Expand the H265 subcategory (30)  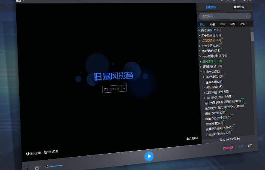click(214, 77)
